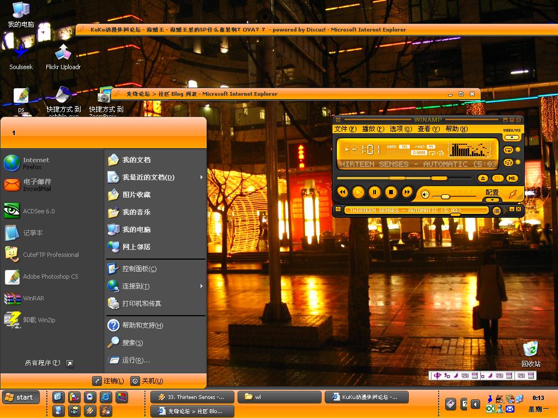Image resolution: width=558 pixels, height=418 pixels.
Task: Pause the Winamp song
Action: (374, 192)
